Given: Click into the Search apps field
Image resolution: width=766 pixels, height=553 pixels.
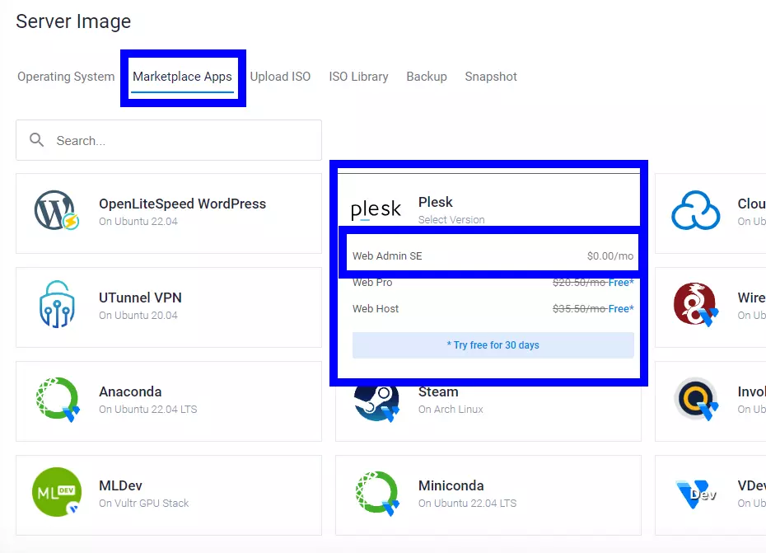Looking at the screenshot, I should tap(169, 140).
